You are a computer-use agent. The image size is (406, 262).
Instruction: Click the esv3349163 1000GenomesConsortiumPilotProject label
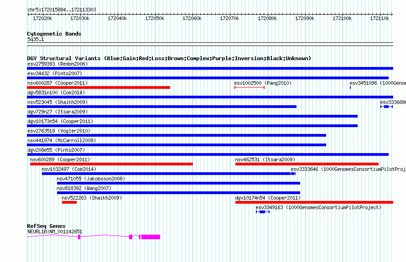click(318, 207)
